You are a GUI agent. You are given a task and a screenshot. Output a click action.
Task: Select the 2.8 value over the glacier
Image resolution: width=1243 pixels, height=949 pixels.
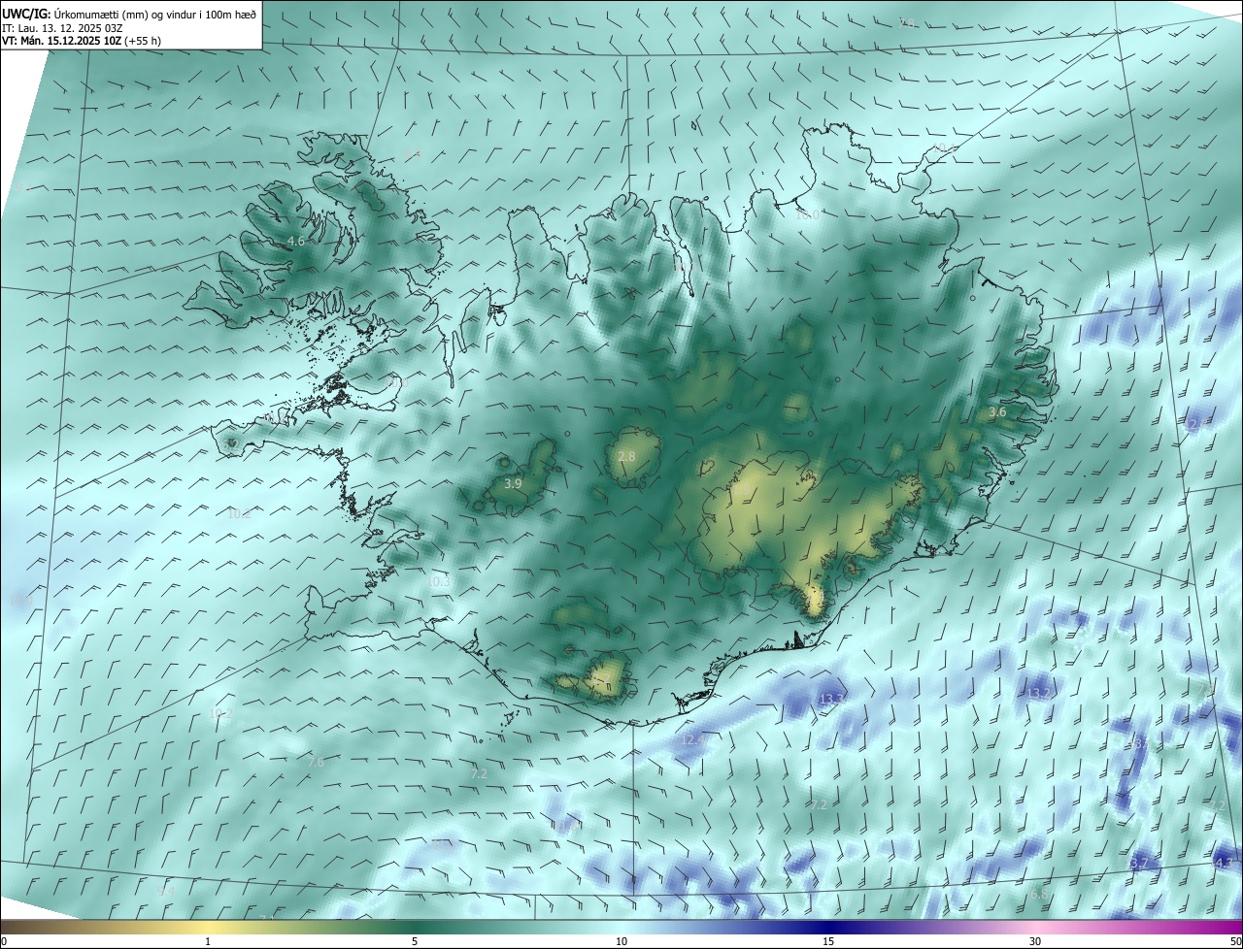click(x=626, y=456)
